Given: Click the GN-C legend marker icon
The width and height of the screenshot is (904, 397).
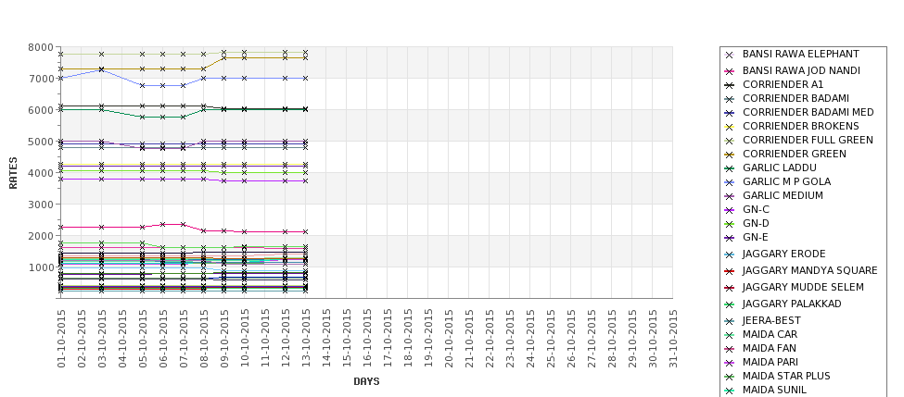Looking at the screenshot, I should click(x=730, y=211).
